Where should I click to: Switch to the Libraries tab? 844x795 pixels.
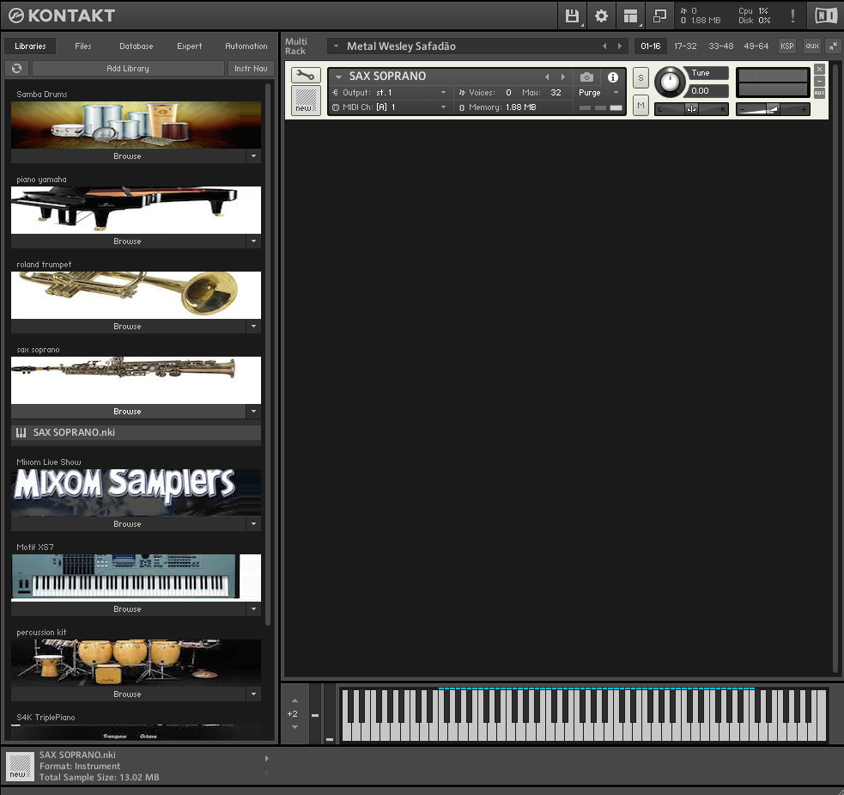point(30,46)
